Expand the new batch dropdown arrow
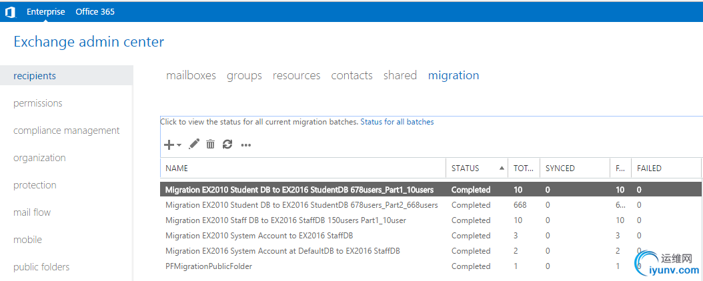The width and height of the screenshot is (703, 281). [x=179, y=145]
